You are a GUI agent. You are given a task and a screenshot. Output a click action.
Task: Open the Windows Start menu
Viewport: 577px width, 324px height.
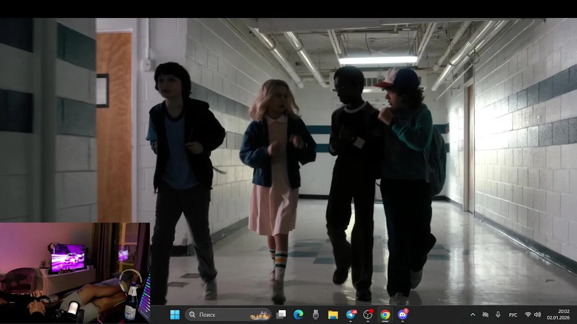pyautogui.click(x=175, y=315)
